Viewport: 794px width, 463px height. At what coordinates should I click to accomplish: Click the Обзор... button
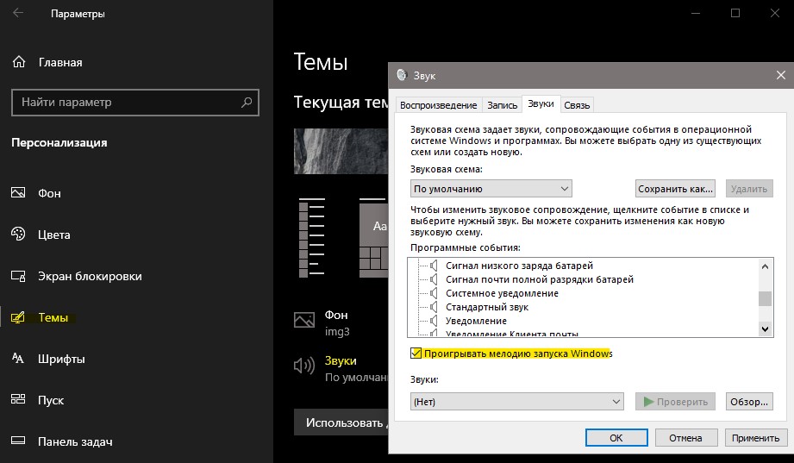749,401
